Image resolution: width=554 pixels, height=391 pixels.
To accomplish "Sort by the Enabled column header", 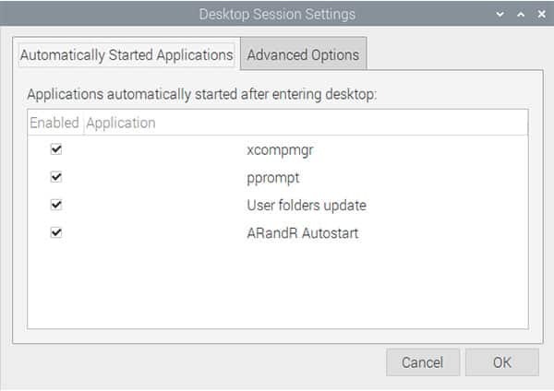I will (54, 123).
